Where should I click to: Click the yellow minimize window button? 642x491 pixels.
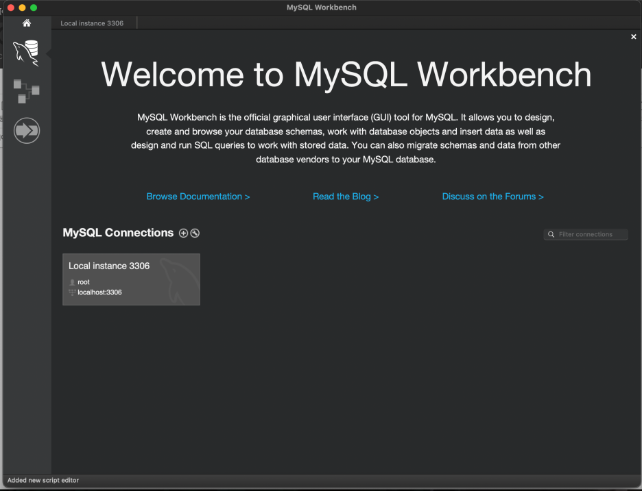tap(22, 8)
